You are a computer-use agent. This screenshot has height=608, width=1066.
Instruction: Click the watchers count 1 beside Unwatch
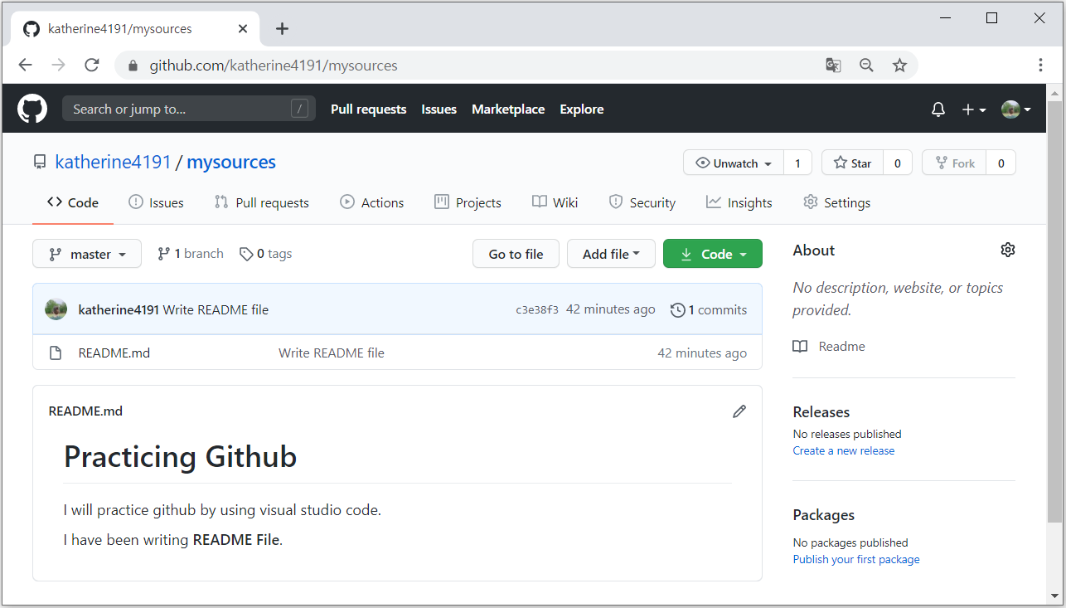[797, 163]
